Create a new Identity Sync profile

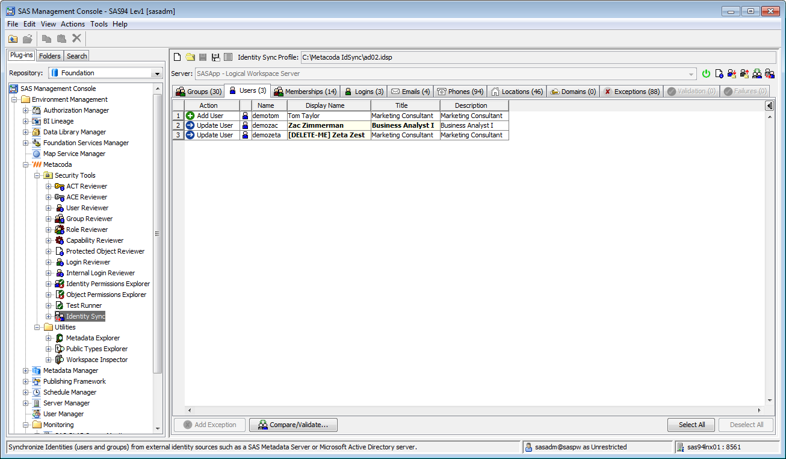[178, 57]
